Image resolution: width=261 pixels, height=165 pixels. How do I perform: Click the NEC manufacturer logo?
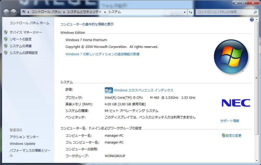point(236,103)
